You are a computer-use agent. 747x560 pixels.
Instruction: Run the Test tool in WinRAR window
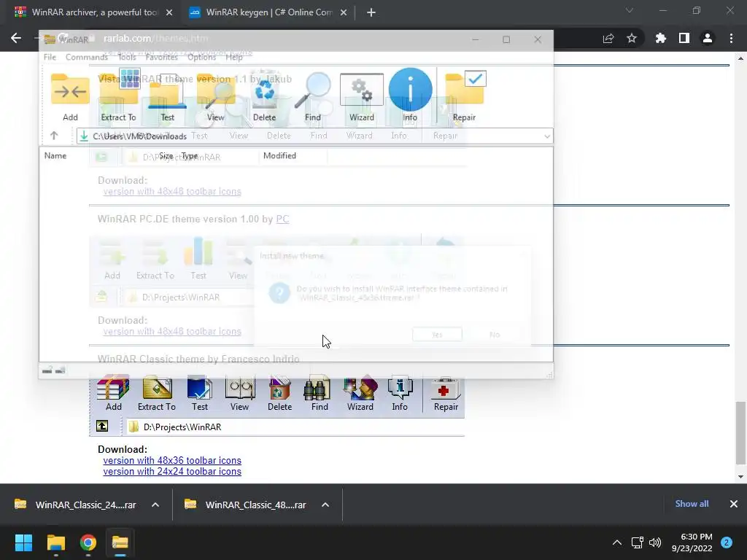coord(167,96)
